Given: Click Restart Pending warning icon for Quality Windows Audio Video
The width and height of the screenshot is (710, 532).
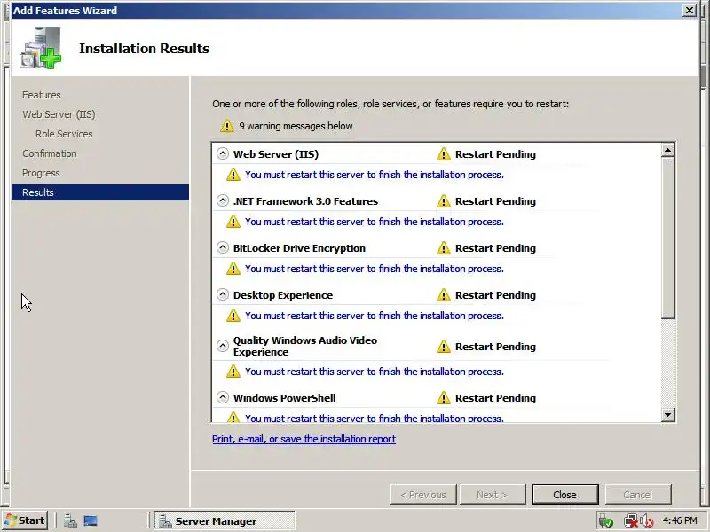Looking at the screenshot, I should pyautogui.click(x=444, y=347).
